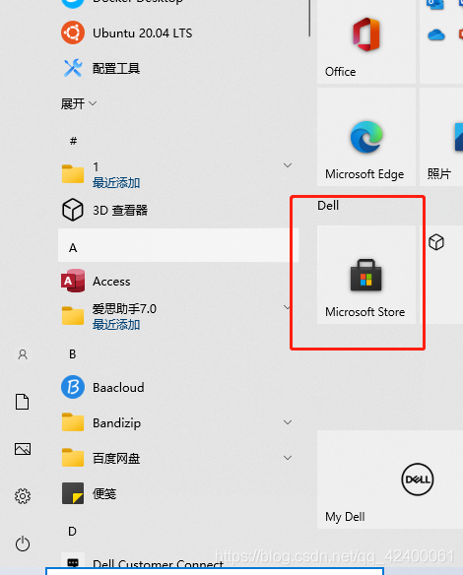Launch the 便笺 sticky notes icon

click(73, 493)
